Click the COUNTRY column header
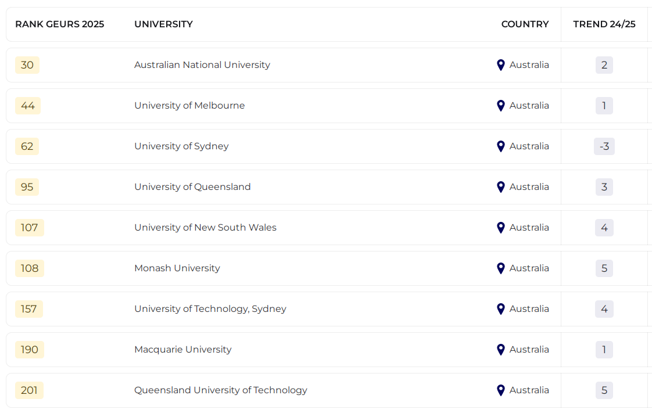 [525, 24]
